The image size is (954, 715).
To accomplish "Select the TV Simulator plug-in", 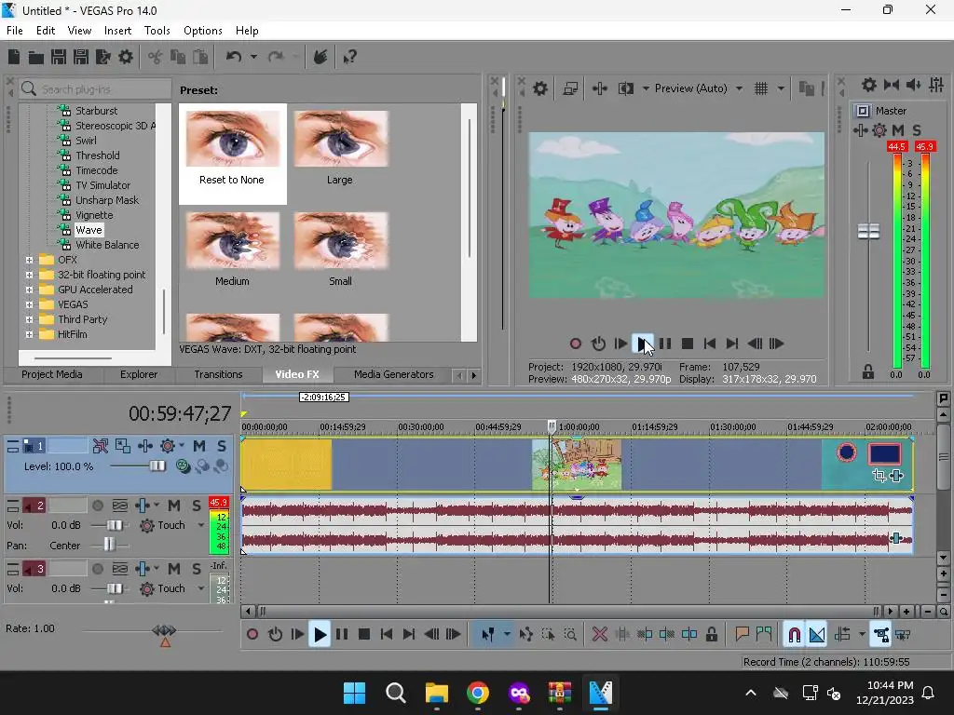I will tap(102, 185).
